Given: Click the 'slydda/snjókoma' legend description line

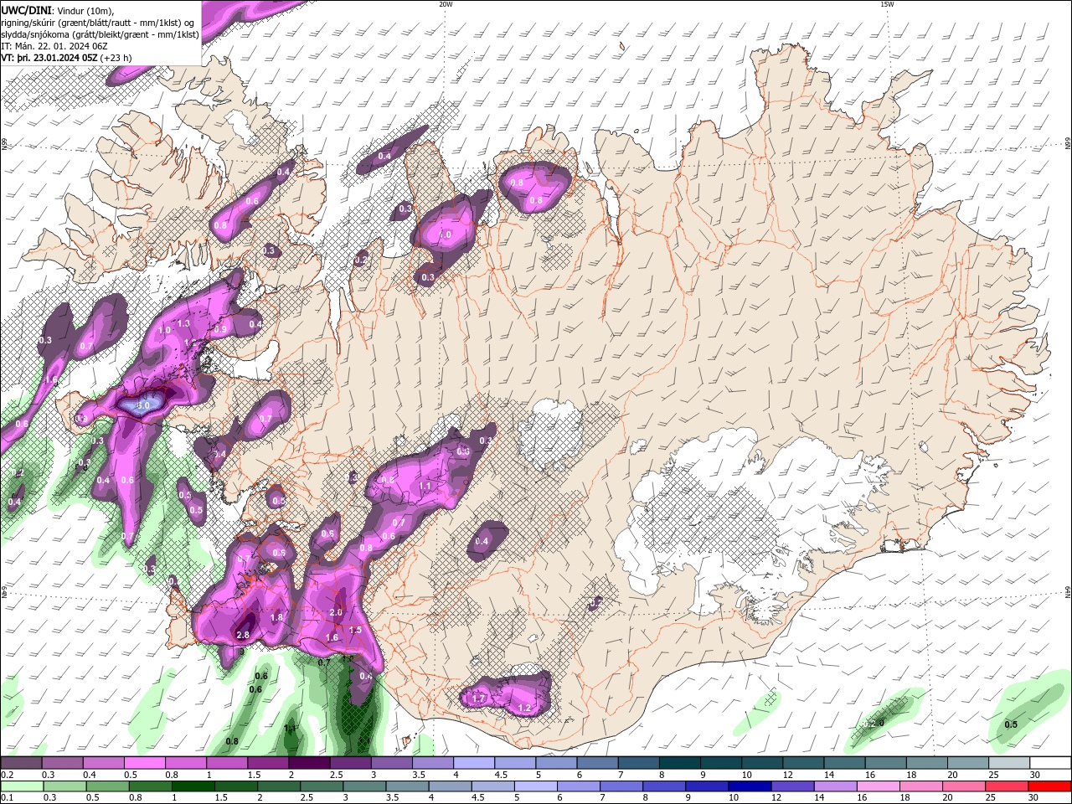Looking at the screenshot, I should (100, 34).
